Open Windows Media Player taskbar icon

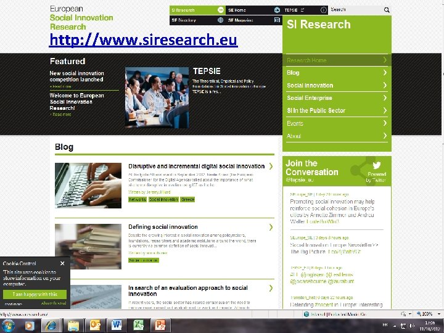pyautogui.click(x=30, y=326)
